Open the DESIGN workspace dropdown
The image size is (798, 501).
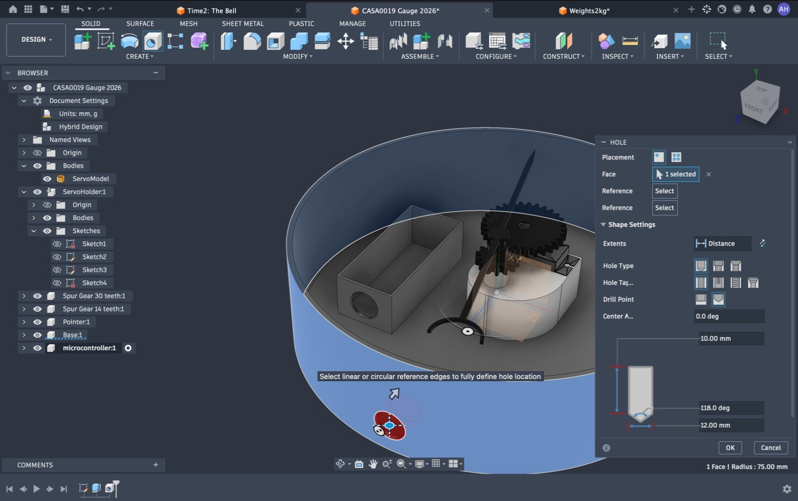[36, 40]
